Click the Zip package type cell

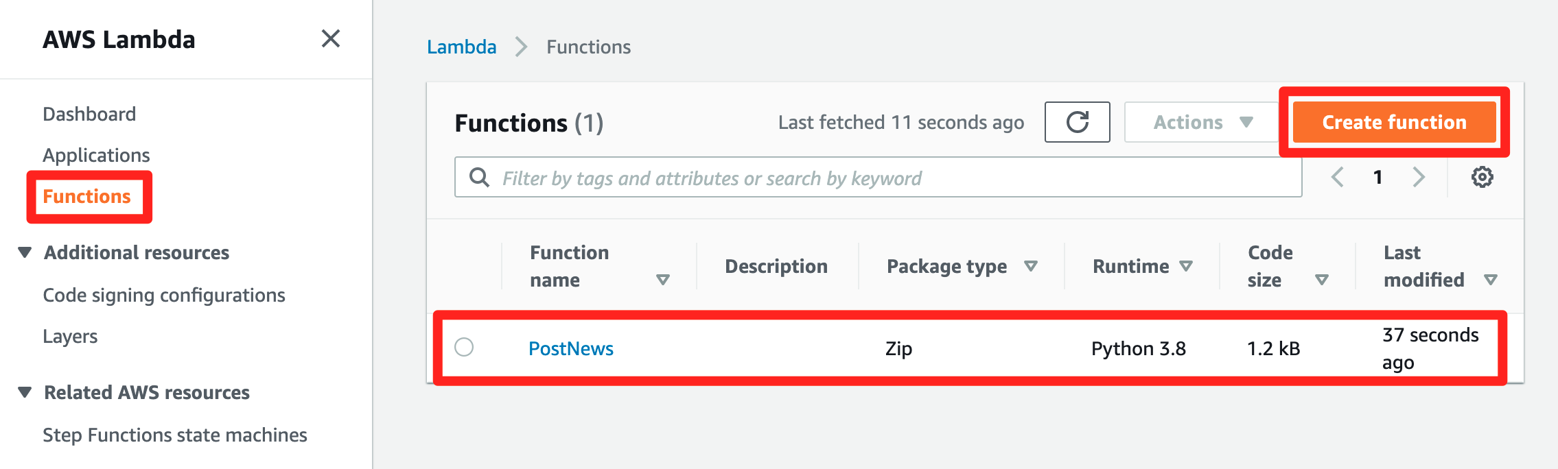pyautogui.click(x=898, y=348)
